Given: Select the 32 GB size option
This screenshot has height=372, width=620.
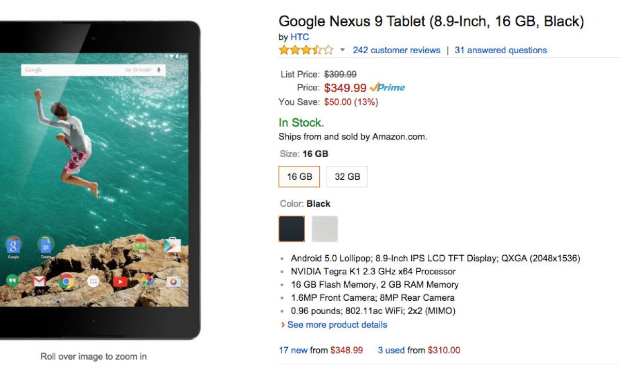Looking at the screenshot, I should (x=347, y=176).
